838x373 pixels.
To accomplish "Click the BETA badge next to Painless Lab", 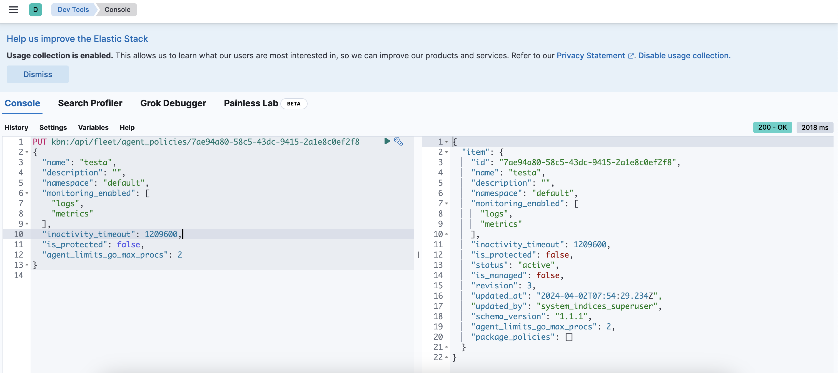I will (x=294, y=104).
